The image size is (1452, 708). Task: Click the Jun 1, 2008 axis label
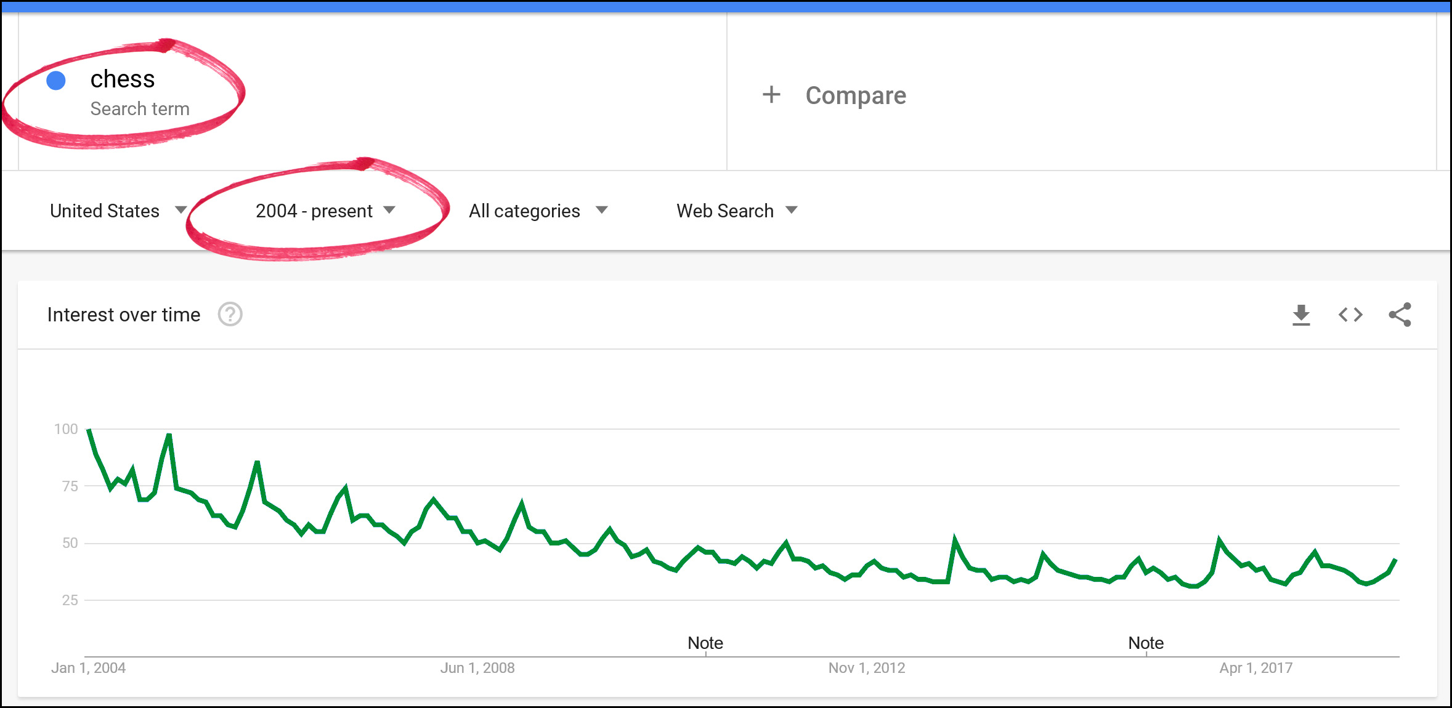pos(477,668)
